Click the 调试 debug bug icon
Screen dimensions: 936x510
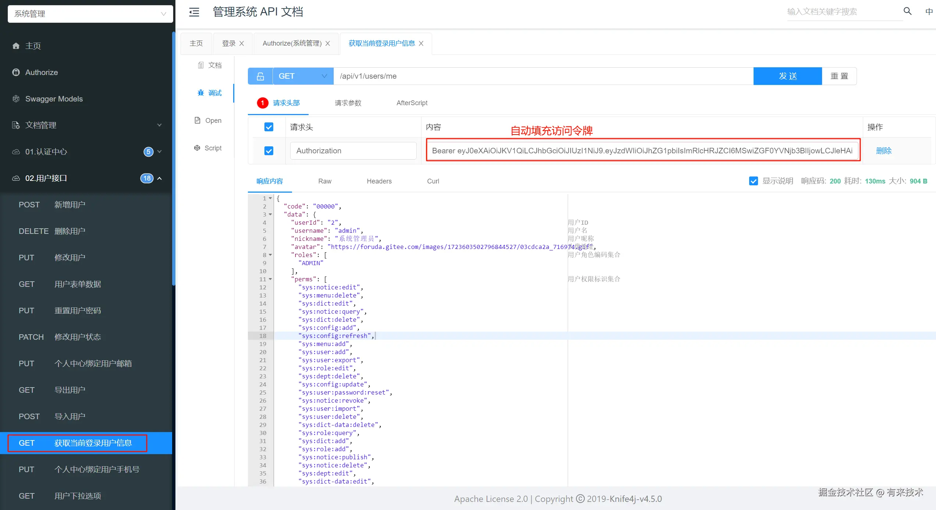coord(201,93)
